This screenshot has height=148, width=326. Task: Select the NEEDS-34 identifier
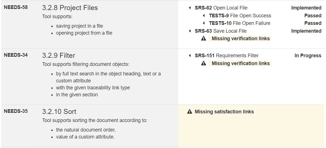coord(16,55)
